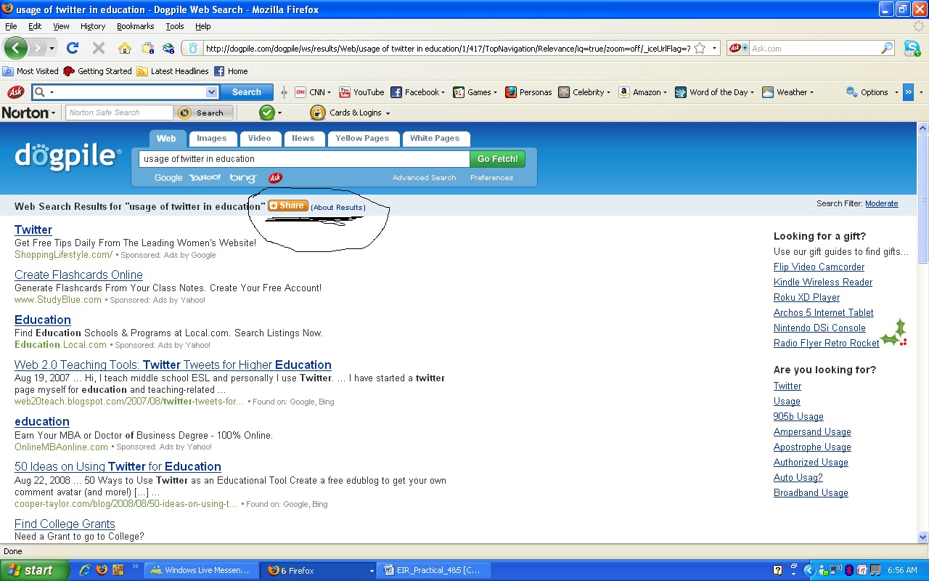
Task: Click the Bing engine logo under the search box
Action: (242, 178)
